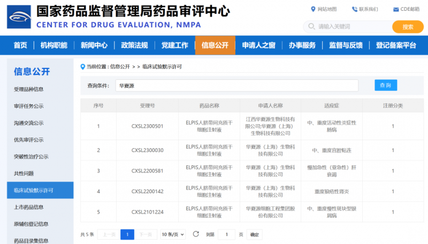Image resolution: width=428 pixels, height=244 pixels.
Task: Click the pagination refresh icon
Action: (x=196, y=234)
